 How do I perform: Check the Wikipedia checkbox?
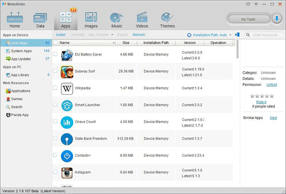[55, 87]
